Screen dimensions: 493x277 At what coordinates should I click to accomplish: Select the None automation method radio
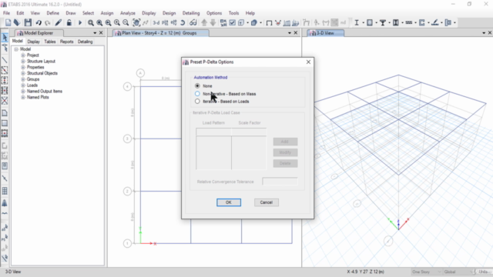point(197,85)
